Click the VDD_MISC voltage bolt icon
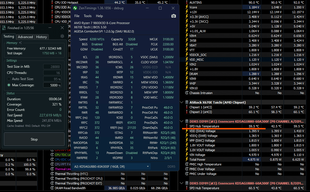This screenshot has height=192, width=310. [187, 60]
